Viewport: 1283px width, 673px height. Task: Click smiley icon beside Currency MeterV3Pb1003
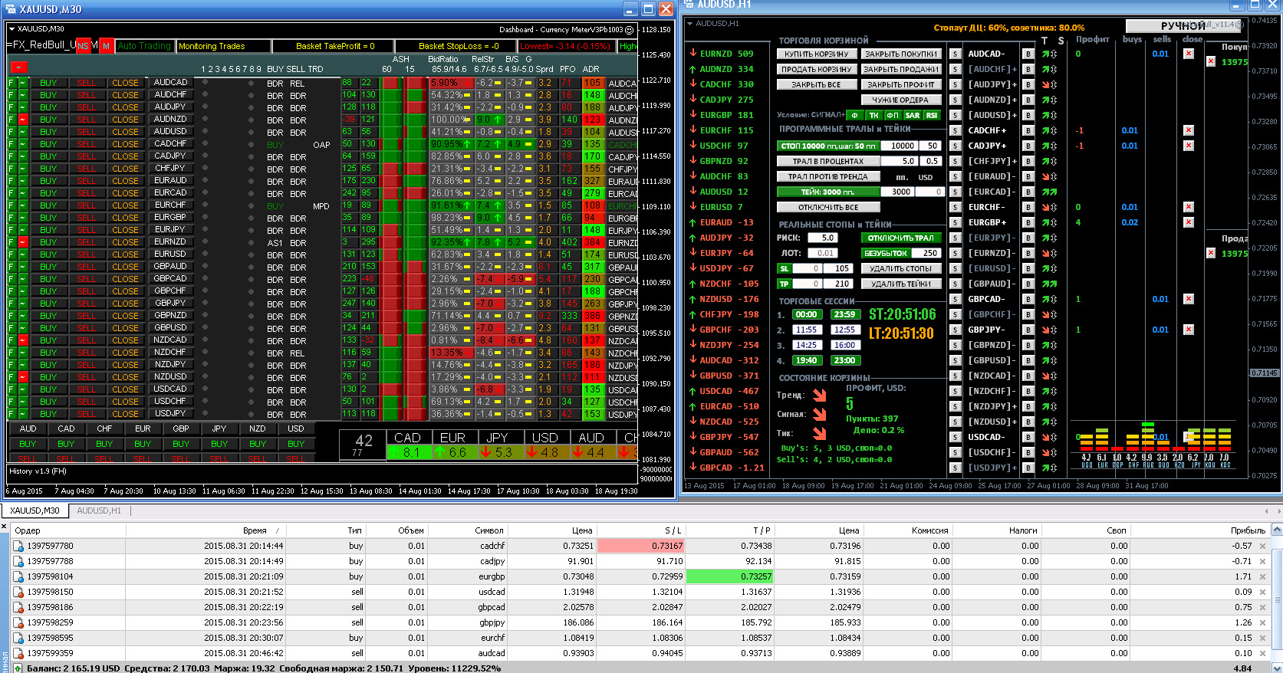[x=630, y=30]
